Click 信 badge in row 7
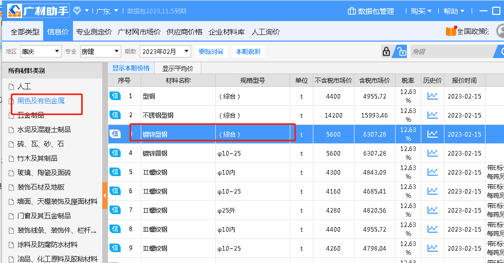Image resolution: width=504 pixels, height=263 pixels. (x=115, y=210)
